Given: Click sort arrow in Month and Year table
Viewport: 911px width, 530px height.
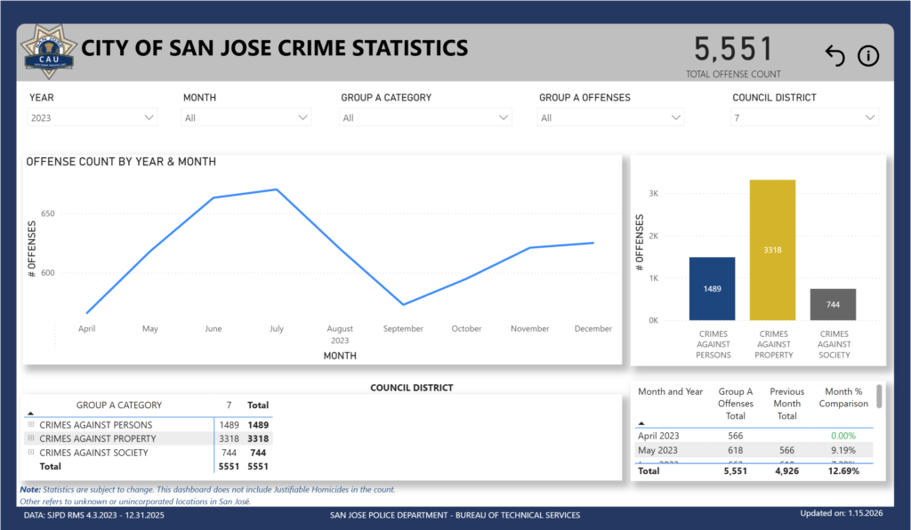Looking at the screenshot, I should coord(643,423).
